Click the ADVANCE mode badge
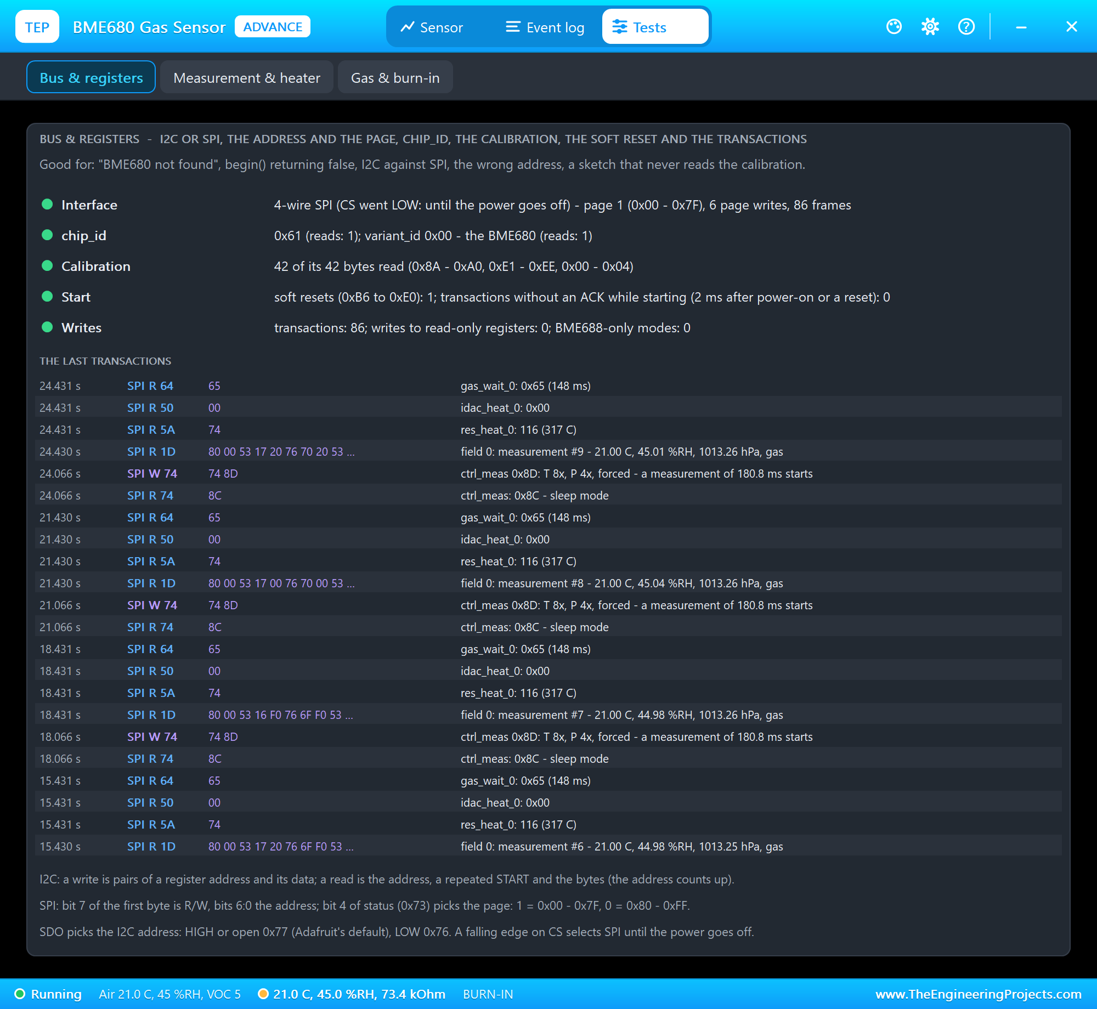This screenshot has width=1097, height=1009. click(x=273, y=26)
